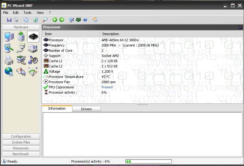Click the pane splitter grip dots

tap(143, 105)
